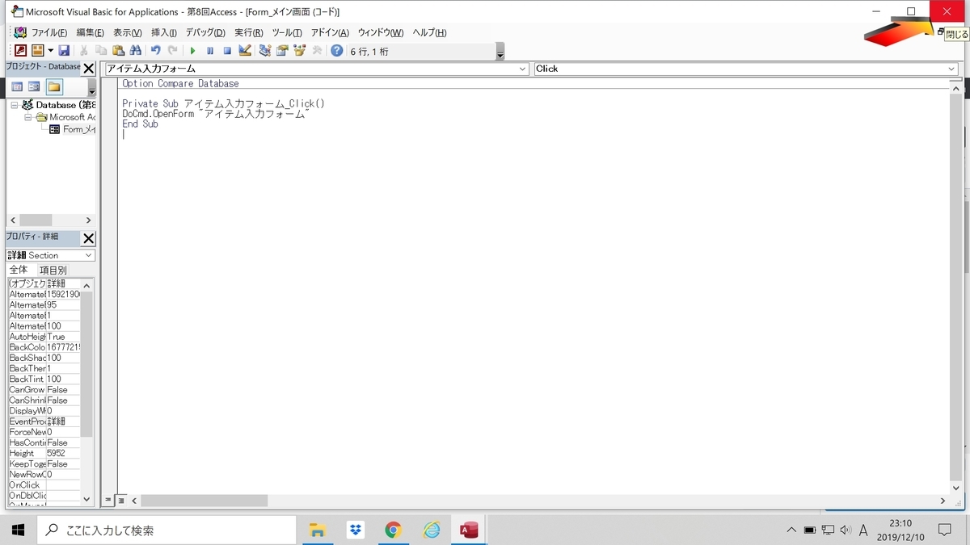Open the Insert Module dropdown arrow

pyautogui.click(x=50, y=50)
